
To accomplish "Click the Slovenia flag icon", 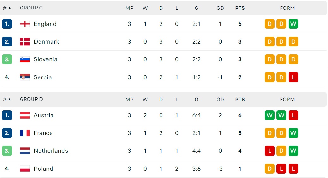I will tap(25, 59).
